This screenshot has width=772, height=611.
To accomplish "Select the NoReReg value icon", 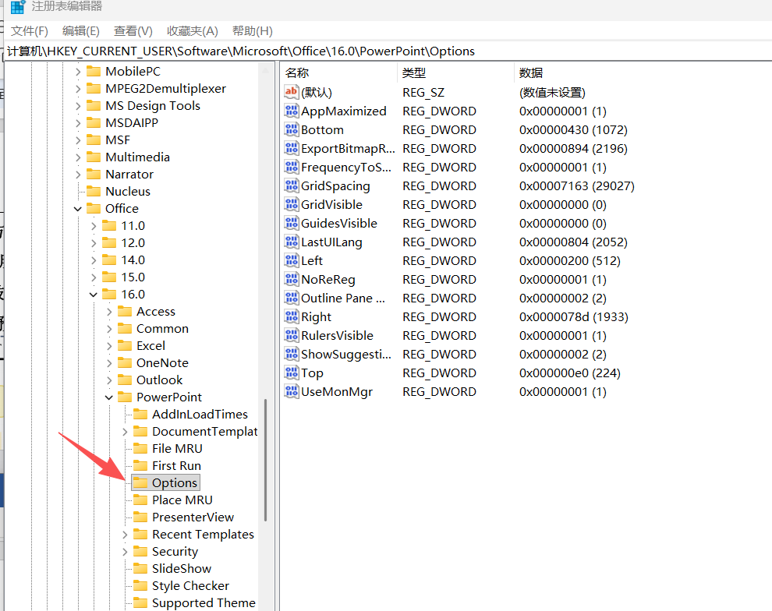I will click(x=292, y=280).
